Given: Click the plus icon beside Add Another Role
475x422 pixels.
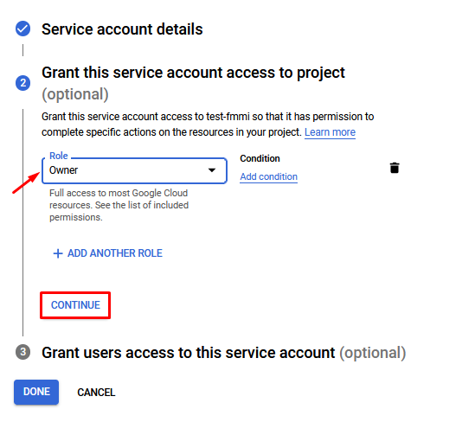Looking at the screenshot, I should [58, 253].
